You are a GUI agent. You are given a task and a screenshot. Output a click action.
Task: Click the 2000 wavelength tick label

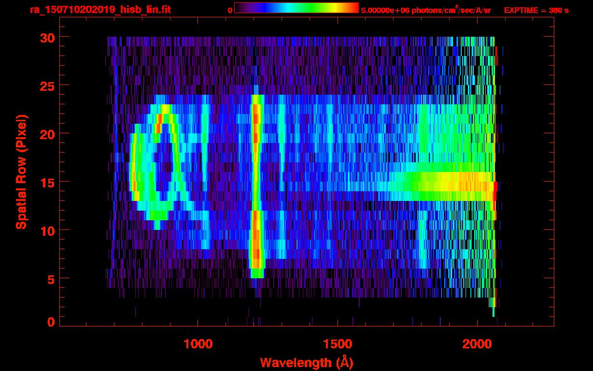(x=476, y=344)
